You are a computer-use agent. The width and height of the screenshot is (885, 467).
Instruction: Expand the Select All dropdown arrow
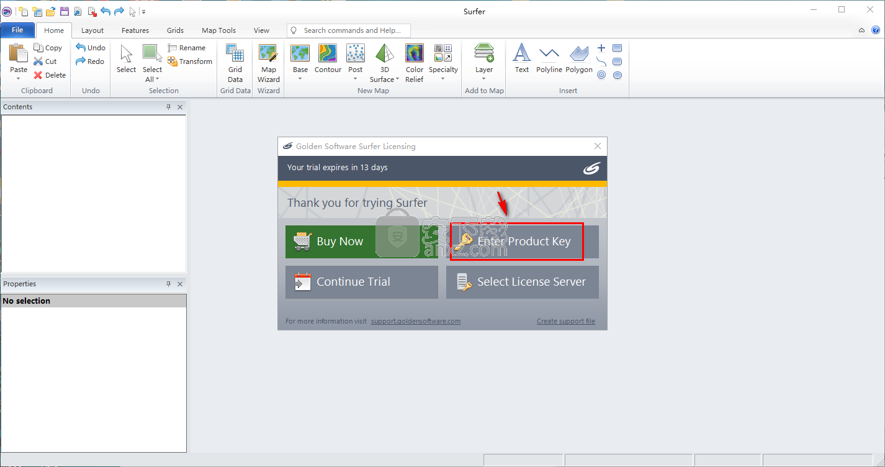[158, 79]
